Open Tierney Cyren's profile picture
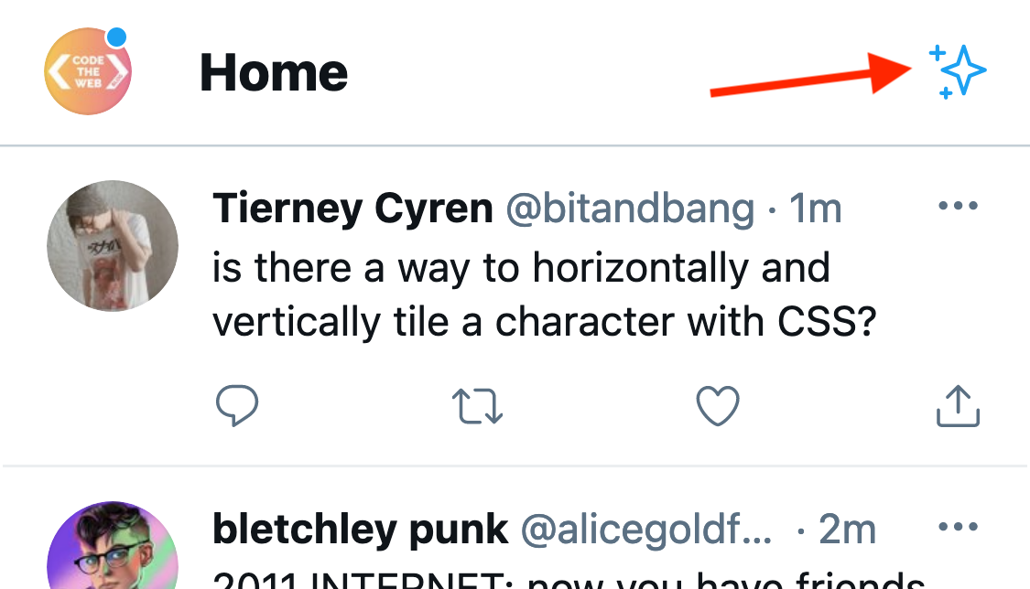 (x=113, y=245)
